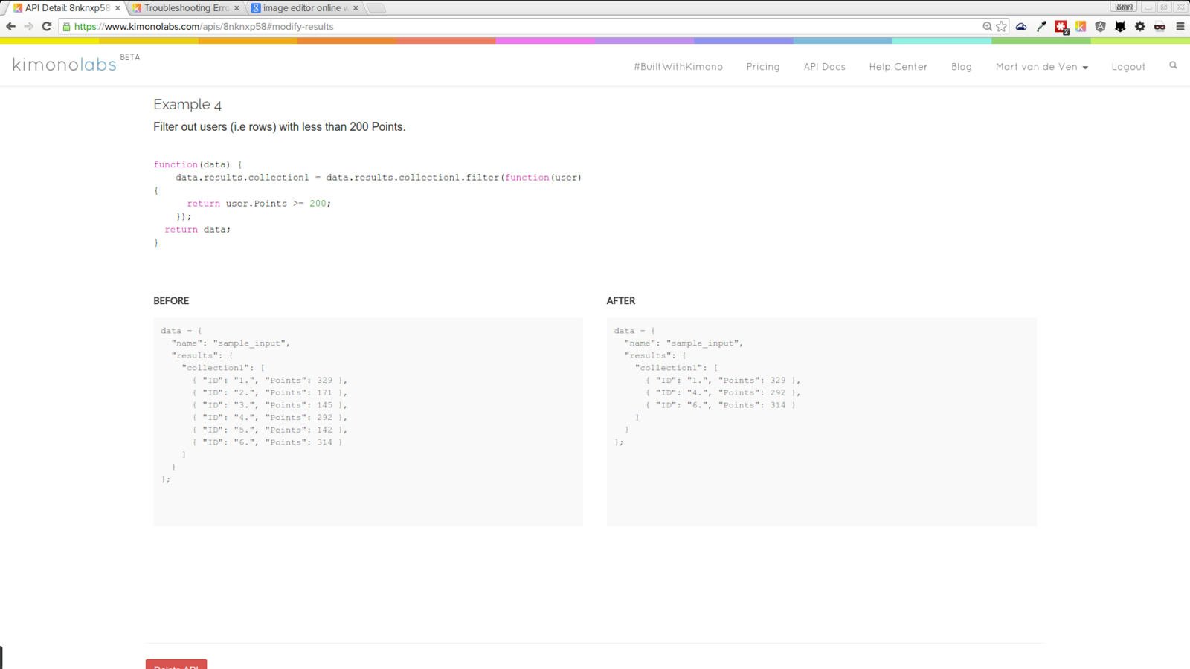Click BEFORE row with Points 142

(x=269, y=430)
